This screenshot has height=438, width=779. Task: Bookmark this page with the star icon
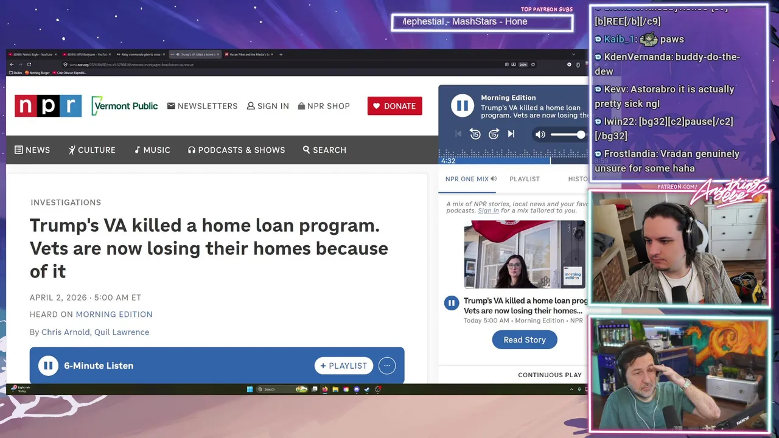[533, 64]
